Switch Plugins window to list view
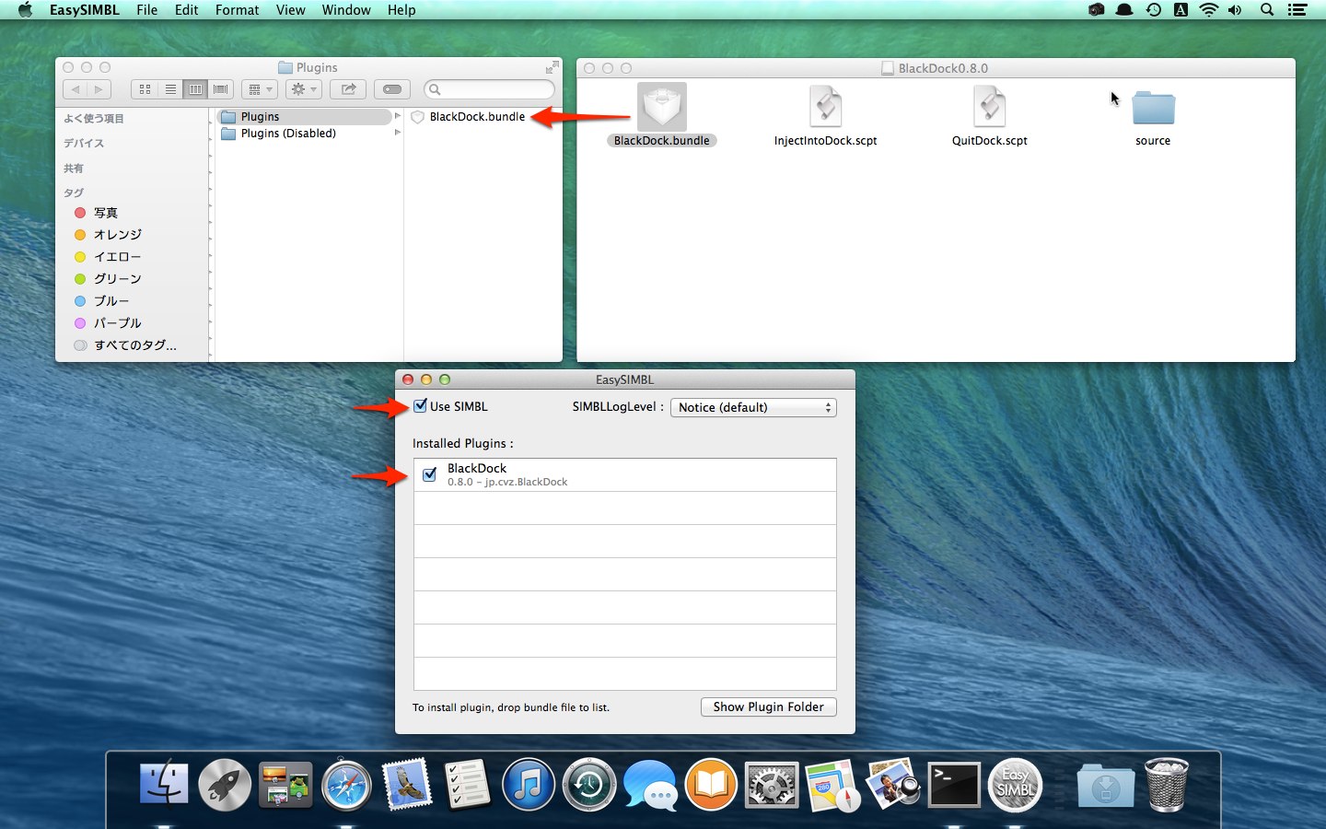 pos(170,89)
